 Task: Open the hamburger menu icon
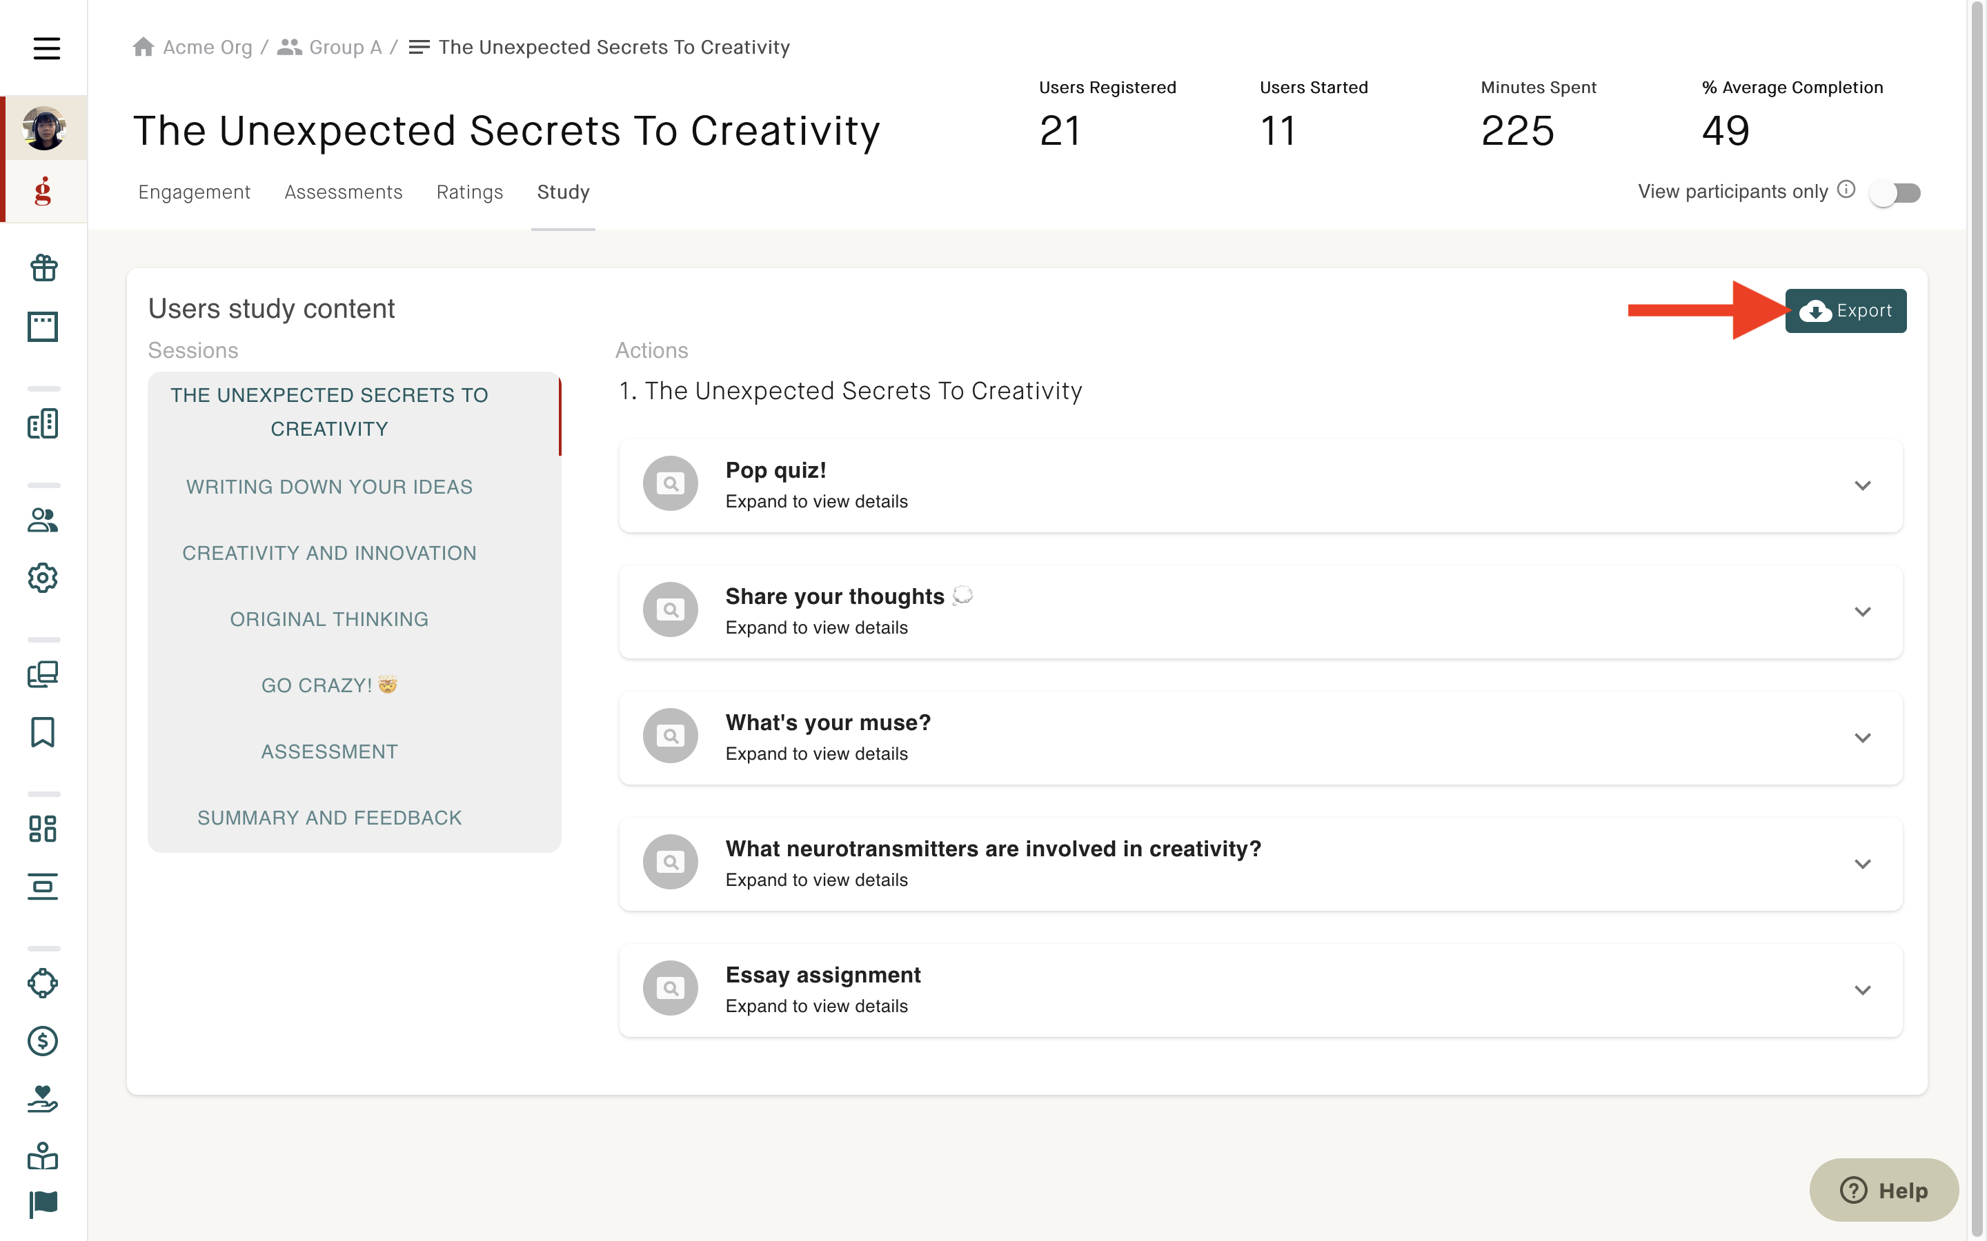46,48
